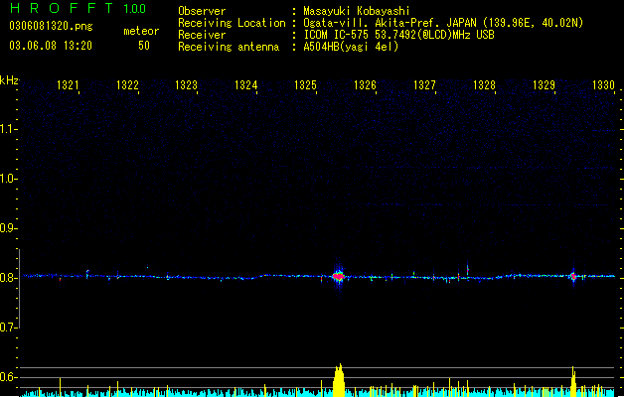Click the 1325 time tick label
The image size is (625, 397).
(305, 85)
